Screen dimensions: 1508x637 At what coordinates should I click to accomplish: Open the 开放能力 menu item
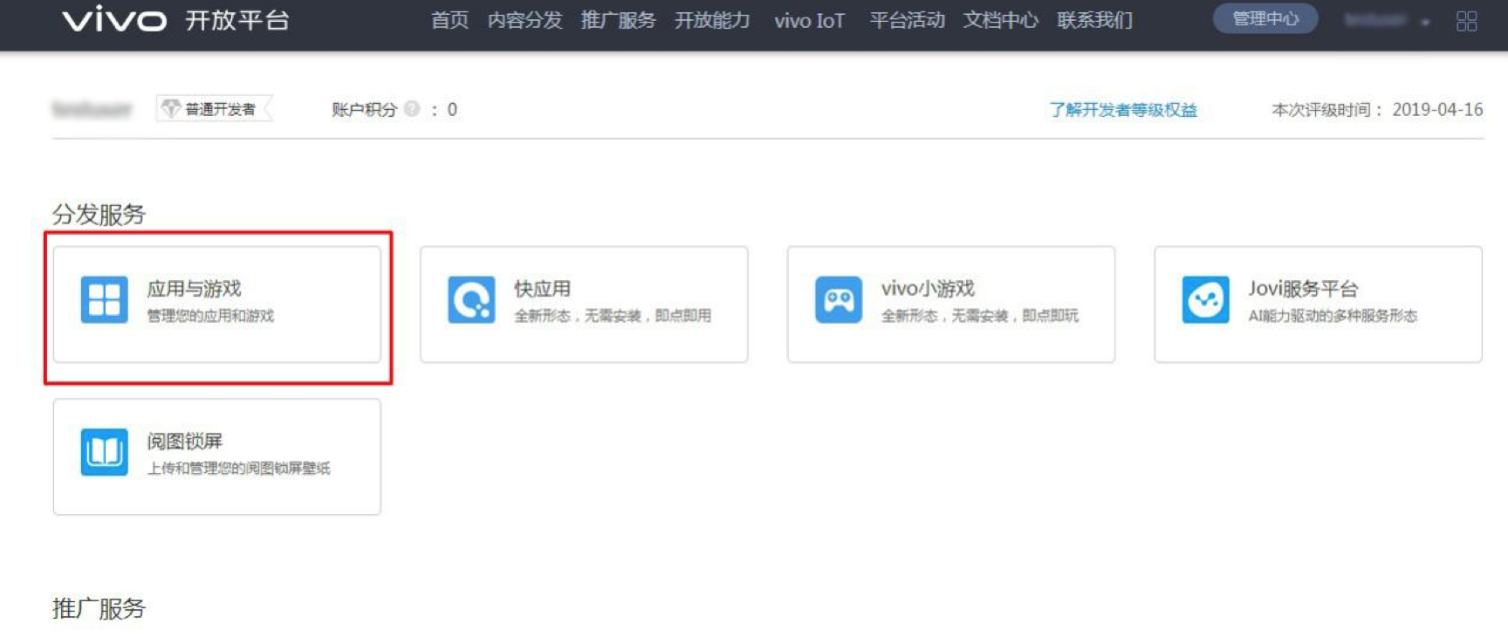[x=712, y=20]
